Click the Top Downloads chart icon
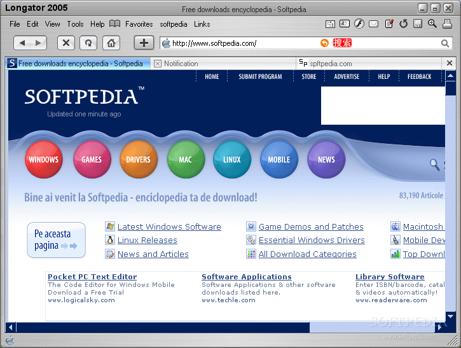This screenshot has width=461, height=348. [x=396, y=254]
